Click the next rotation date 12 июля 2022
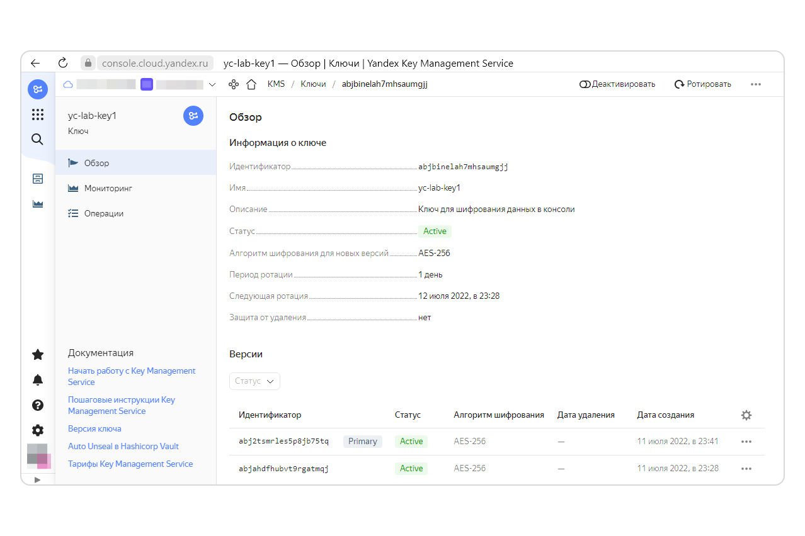The image size is (805, 536). [x=459, y=296]
